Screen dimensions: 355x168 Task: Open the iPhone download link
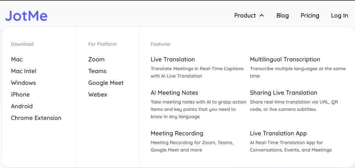coord(20,94)
